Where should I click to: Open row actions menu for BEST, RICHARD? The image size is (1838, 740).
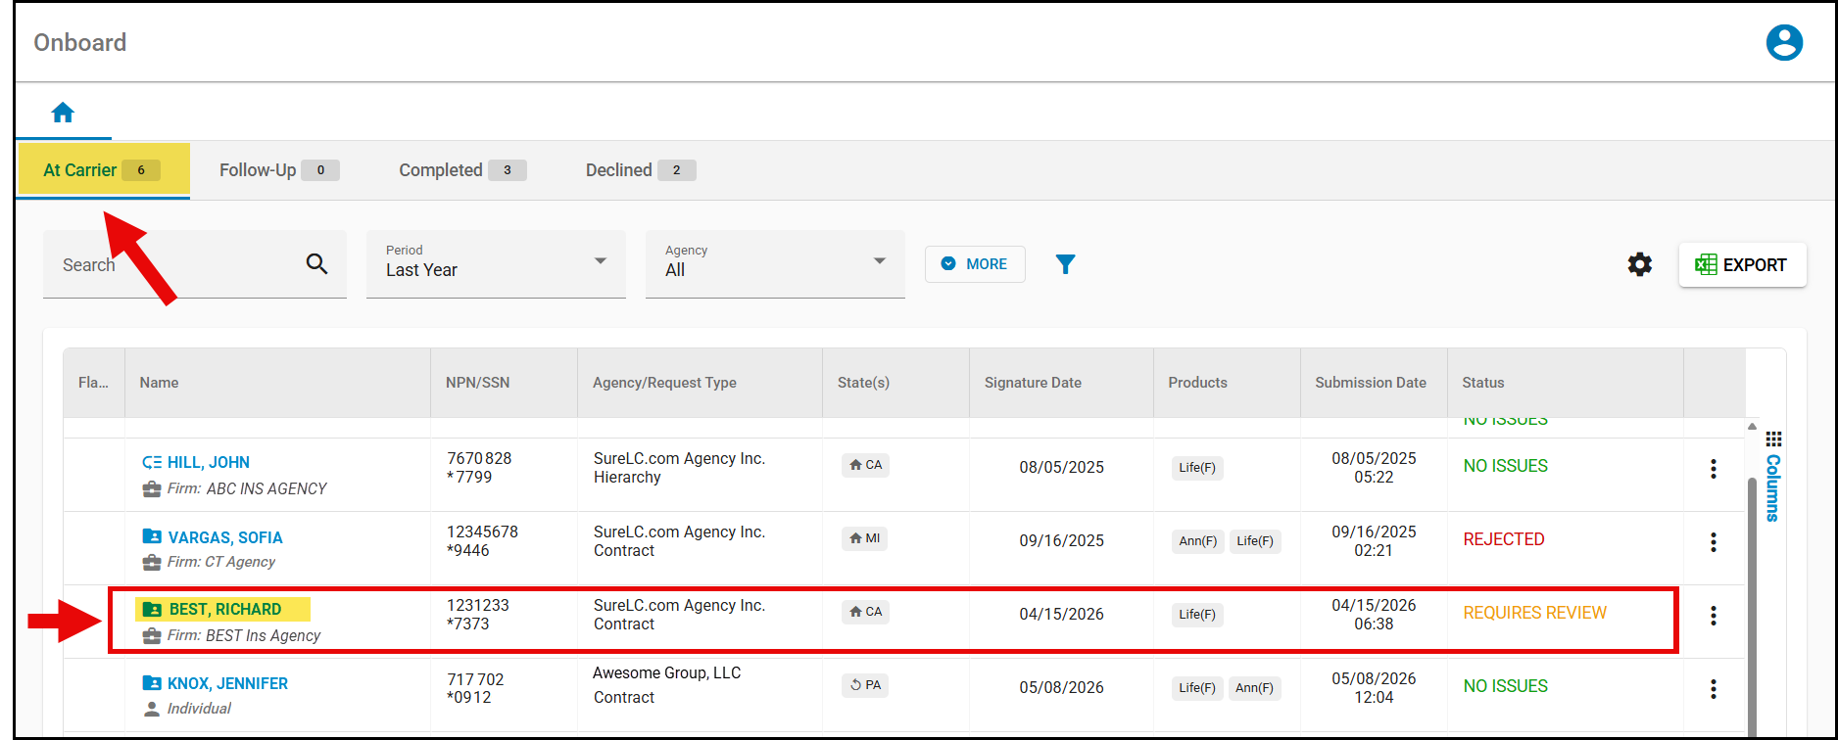coord(1713,616)
